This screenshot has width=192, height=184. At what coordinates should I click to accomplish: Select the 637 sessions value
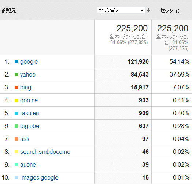[x=144, y=126]
